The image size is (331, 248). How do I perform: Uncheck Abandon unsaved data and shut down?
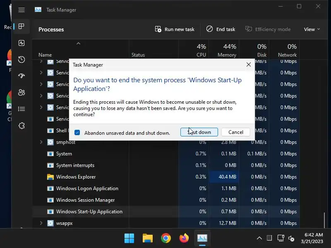pyautogui.click(x=77, y=133)
